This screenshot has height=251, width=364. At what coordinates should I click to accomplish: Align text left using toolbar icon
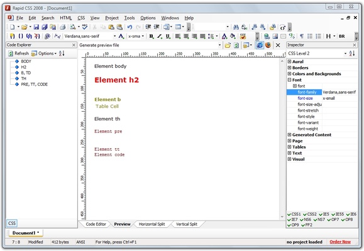coord(177,36)
